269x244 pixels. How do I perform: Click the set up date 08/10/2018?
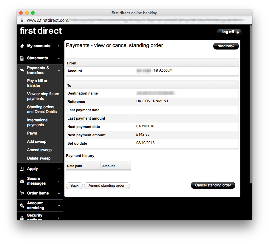tap(145, 143)
